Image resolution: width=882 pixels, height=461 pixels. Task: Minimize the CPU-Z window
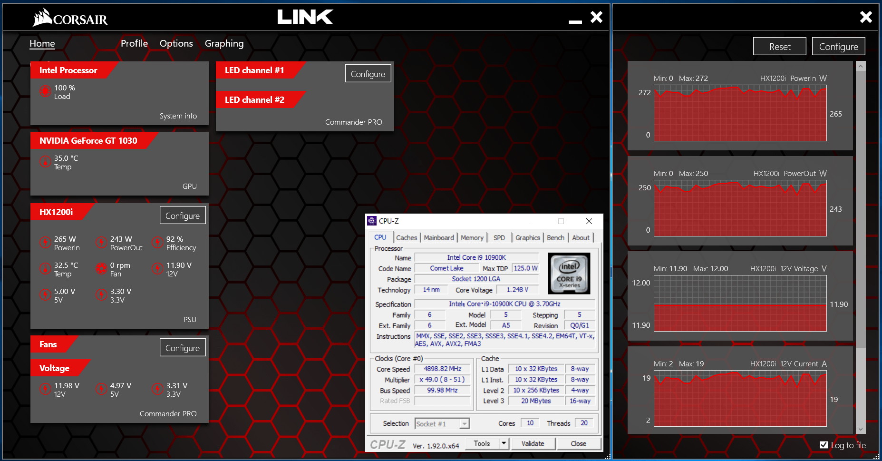(533, 221)
